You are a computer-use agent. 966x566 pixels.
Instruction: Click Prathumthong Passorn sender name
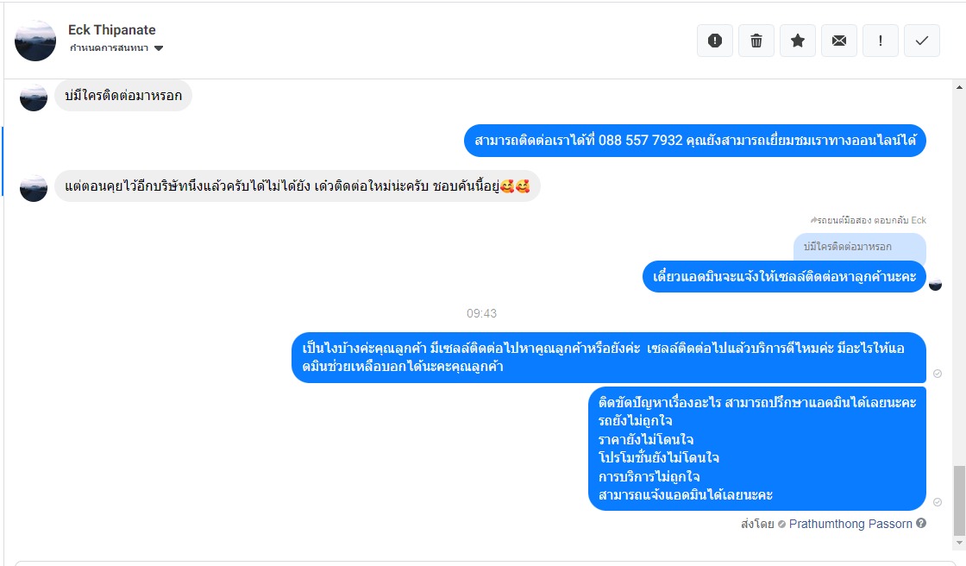tap(850, 524)
